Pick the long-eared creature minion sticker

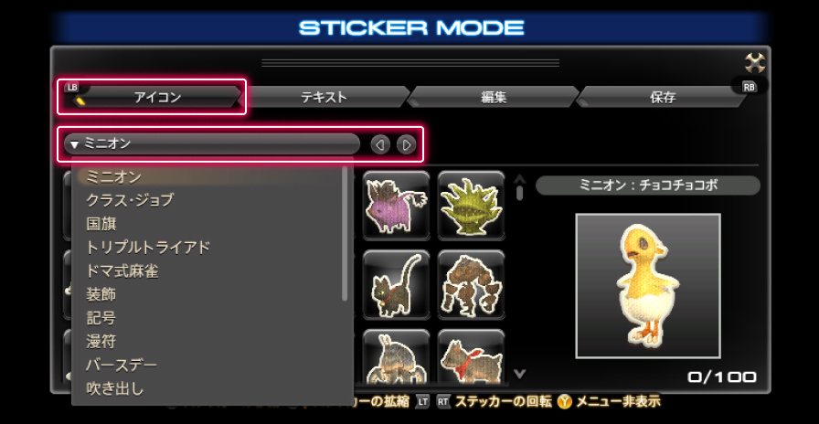pos(397,357)
